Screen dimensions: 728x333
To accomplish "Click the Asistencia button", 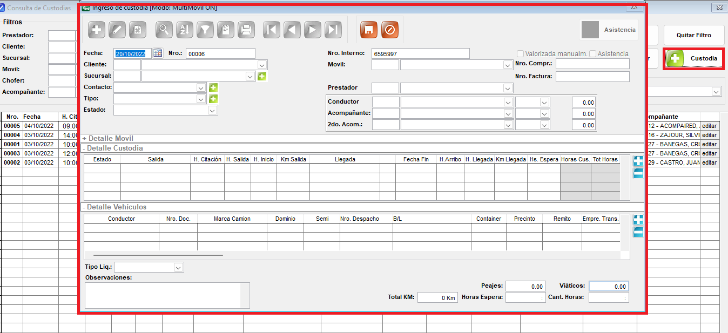I will coord(609,30).
